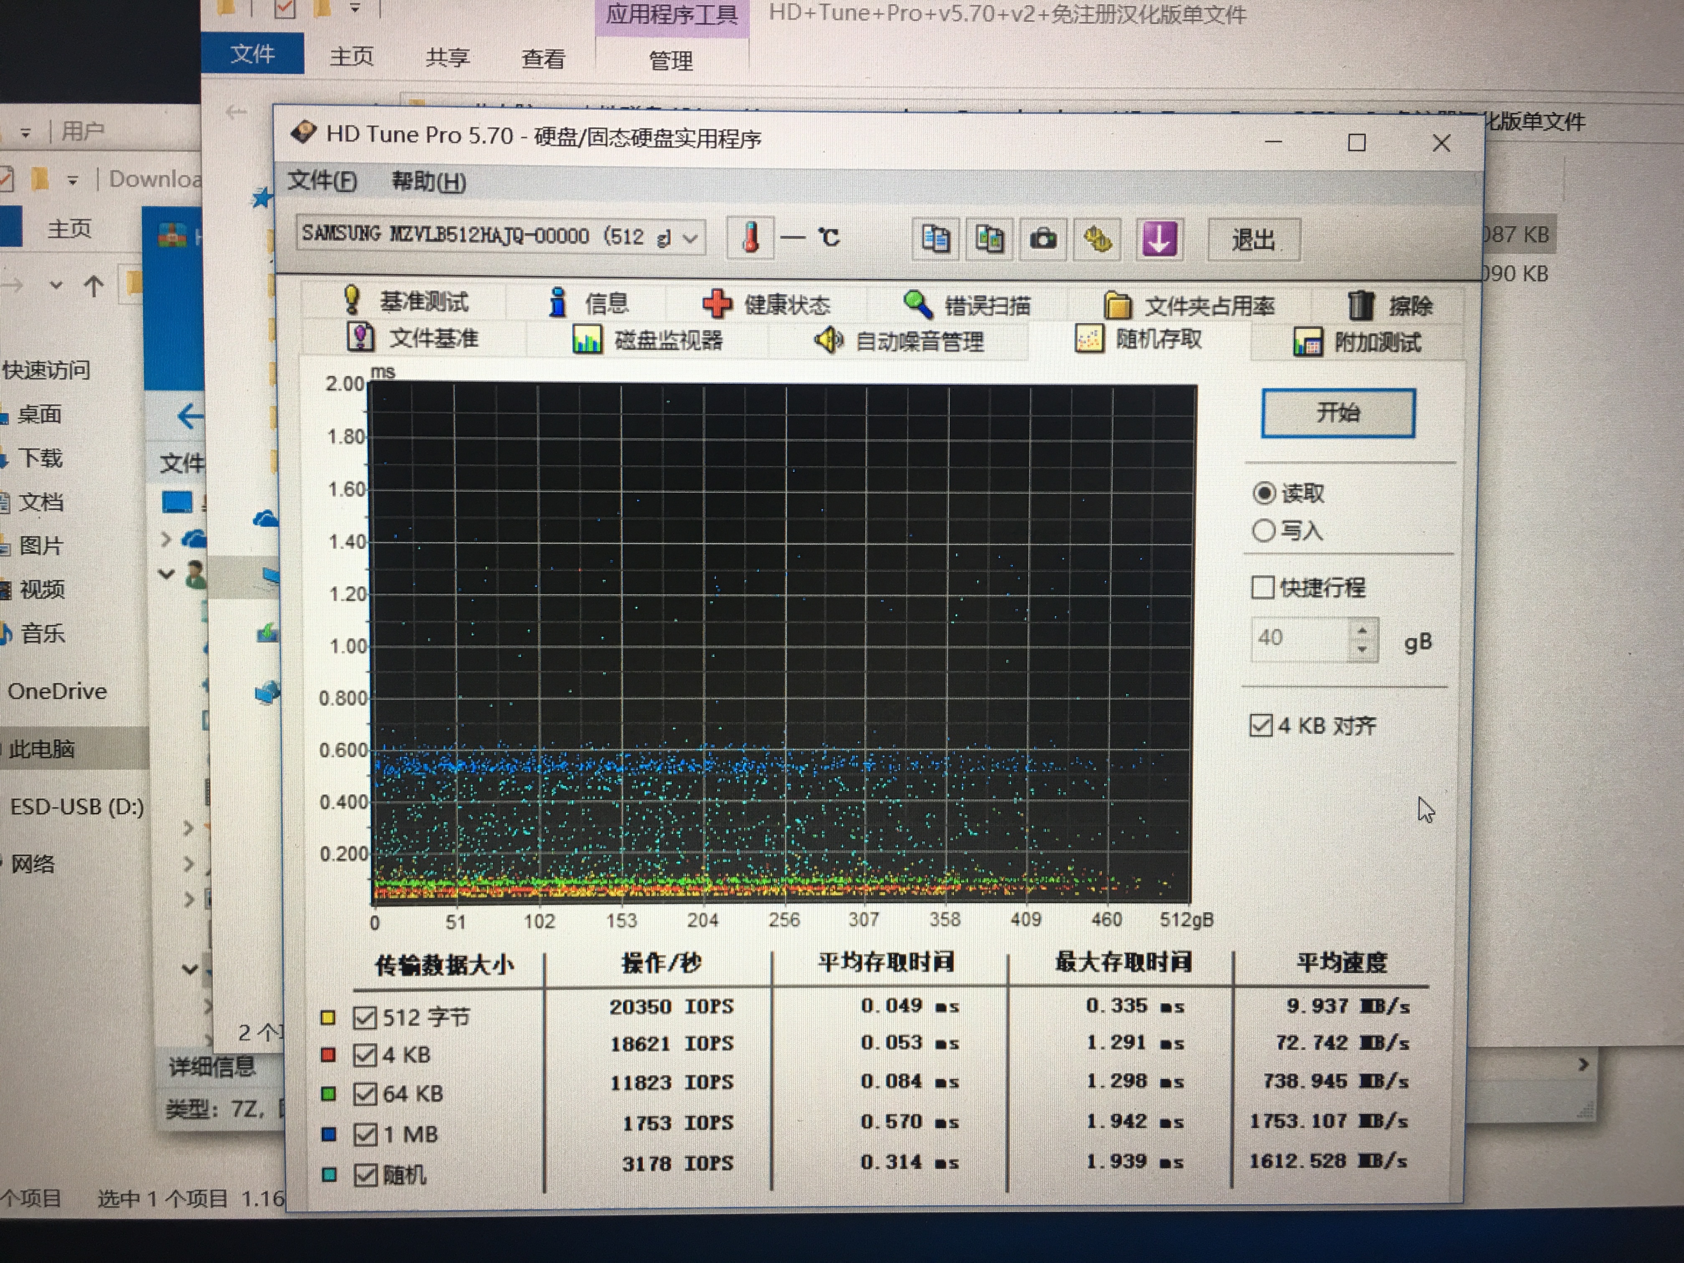
Task: Select 下载 in the left Explorer sidebar
Action: pyautogui.click(x=40, y=458)
